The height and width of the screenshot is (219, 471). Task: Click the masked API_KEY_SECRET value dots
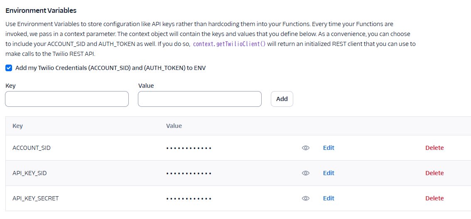[189, 198]
